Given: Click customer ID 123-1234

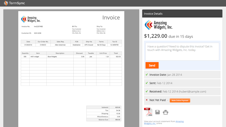Looking at the screenshot, I should [x=37, y=33].
